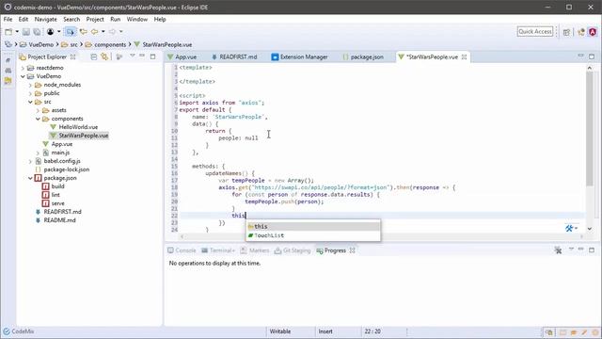Click VueDemo in the breadcrumb bar
Image resolution: width=602 pixels, height=339 pixels.
coord(41,44)
